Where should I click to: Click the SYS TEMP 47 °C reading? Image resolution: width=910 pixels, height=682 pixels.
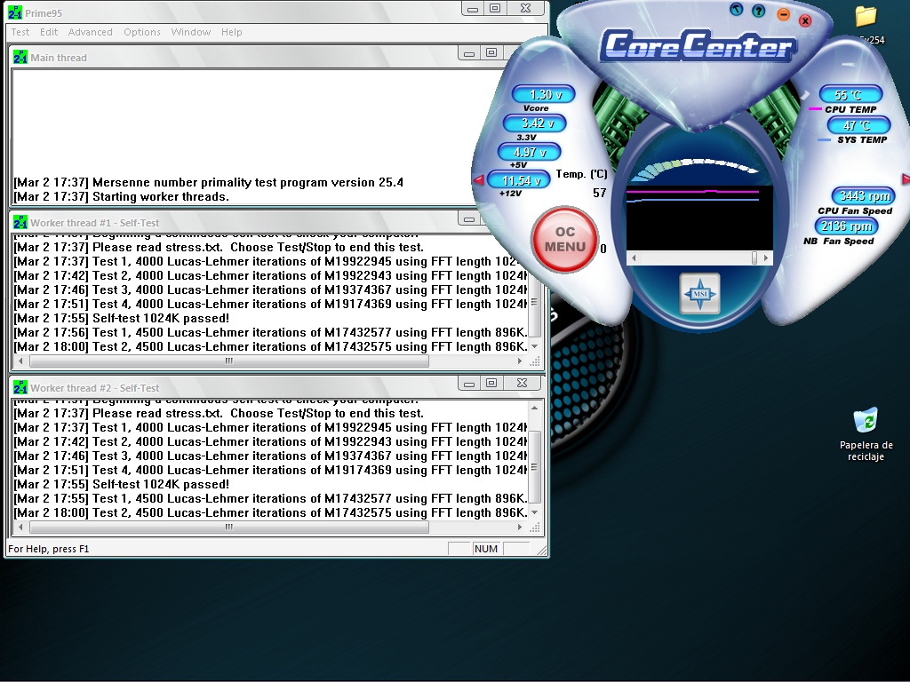858,125
